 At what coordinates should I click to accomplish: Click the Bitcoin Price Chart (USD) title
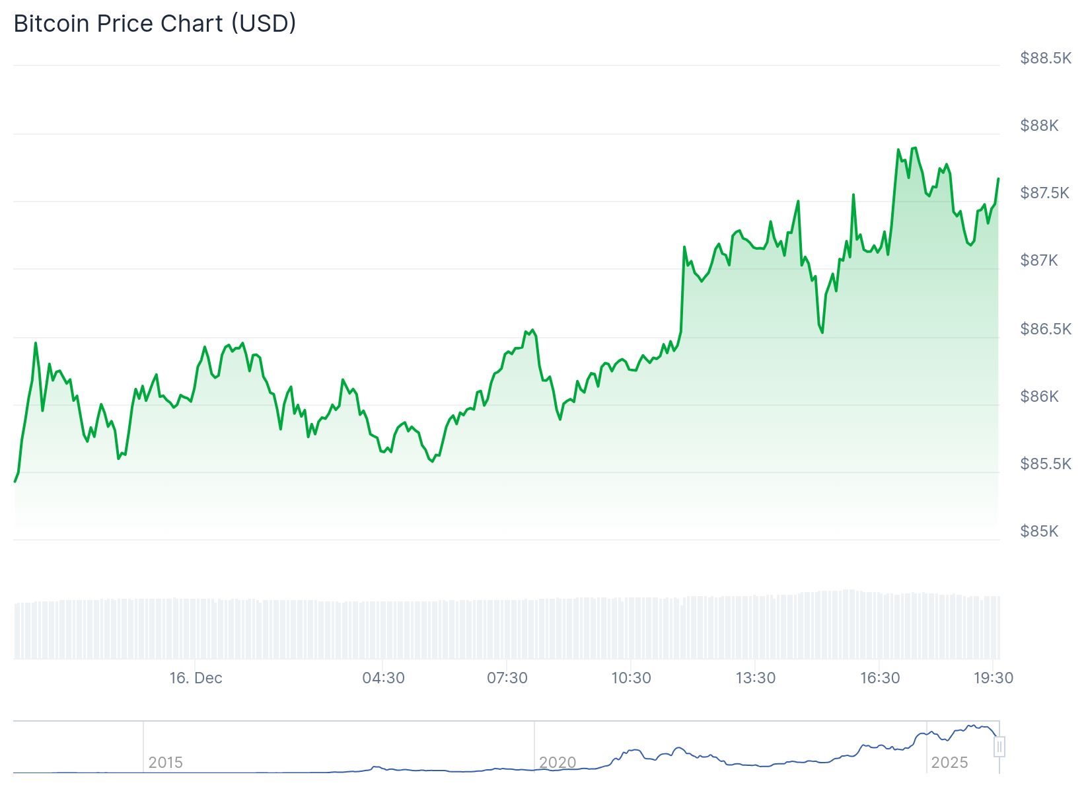click(155, 24)
